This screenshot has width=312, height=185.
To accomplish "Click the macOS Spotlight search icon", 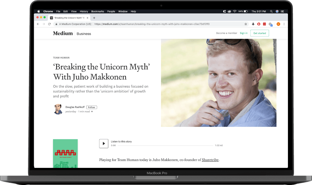I will point(271,11).
